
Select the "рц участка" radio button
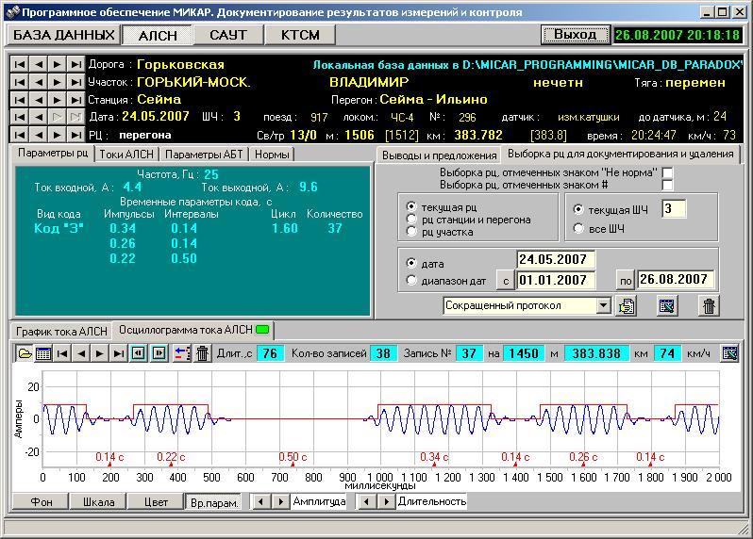pos(411,232)
